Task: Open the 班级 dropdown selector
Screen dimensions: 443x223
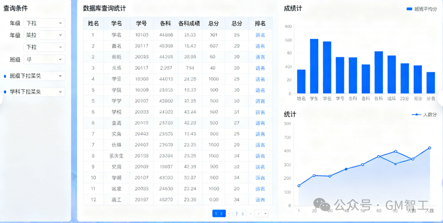Action: (44, 59)
